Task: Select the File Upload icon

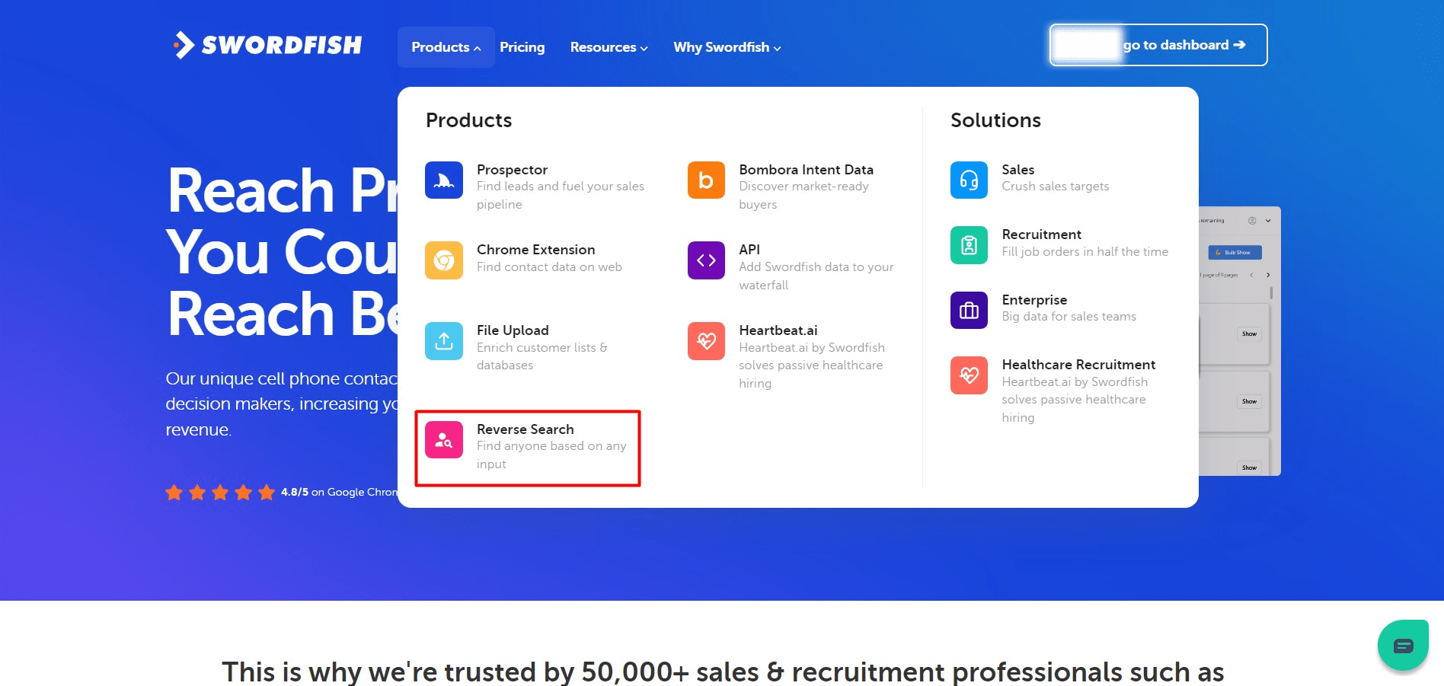Action: (x=444, y=341)
